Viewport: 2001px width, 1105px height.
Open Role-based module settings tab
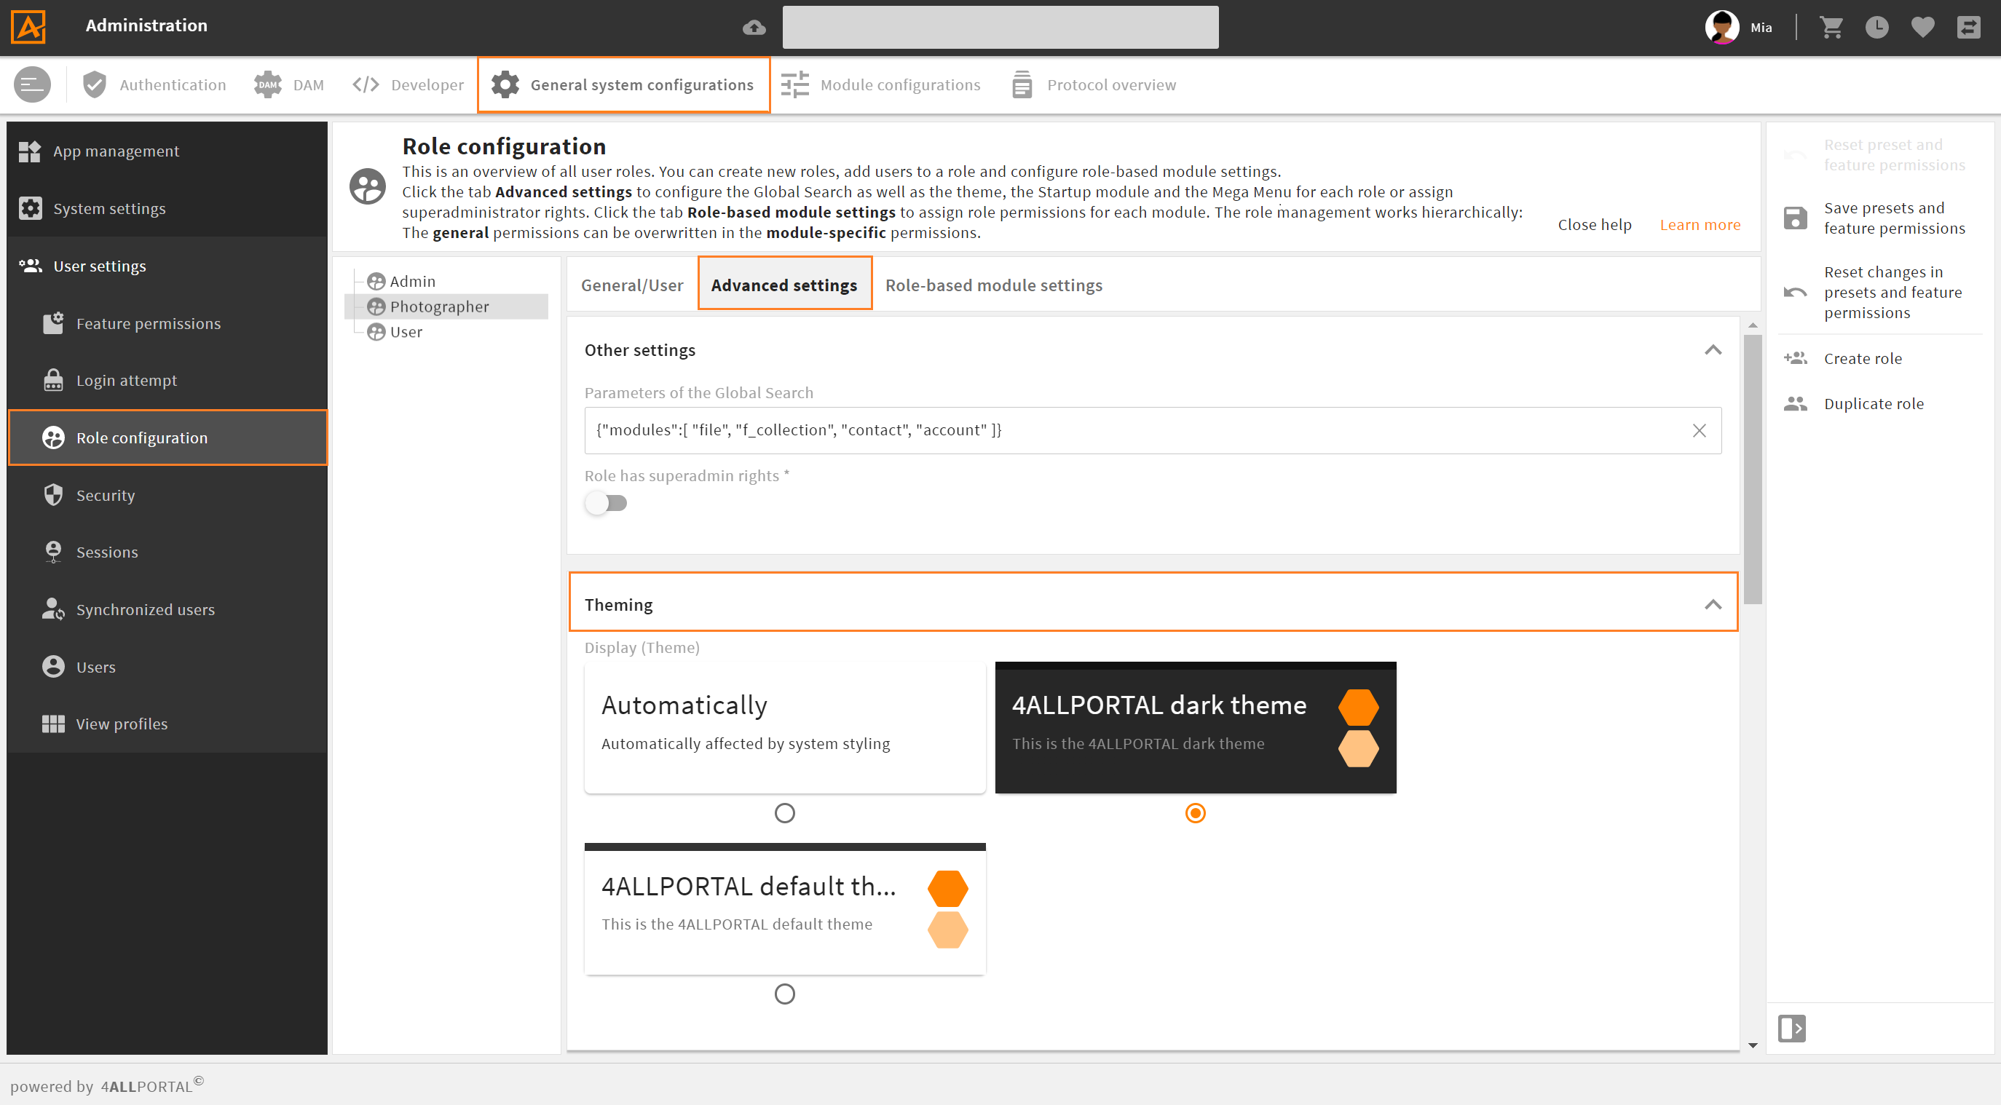[992, 285]
